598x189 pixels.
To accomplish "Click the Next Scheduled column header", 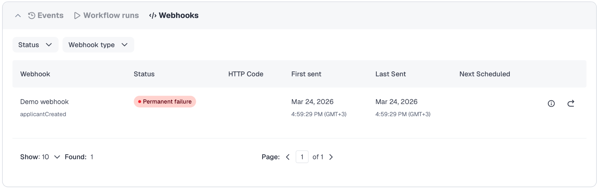I will click(x=484, y=74).
